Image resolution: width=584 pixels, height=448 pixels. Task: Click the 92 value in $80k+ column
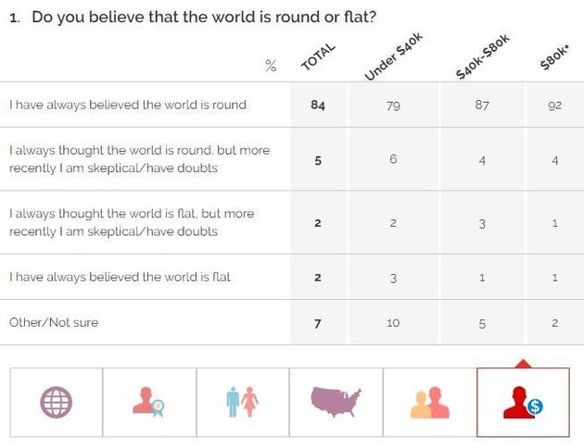coord(555,105)
